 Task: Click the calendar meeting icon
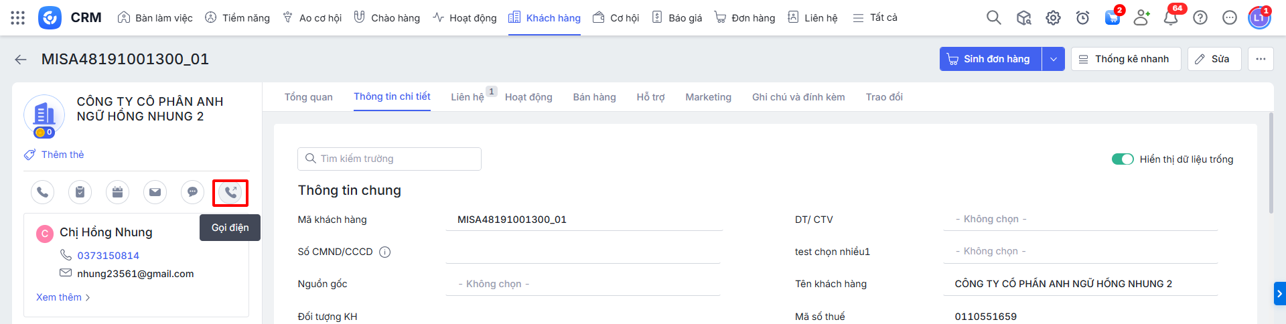[117, 193]
